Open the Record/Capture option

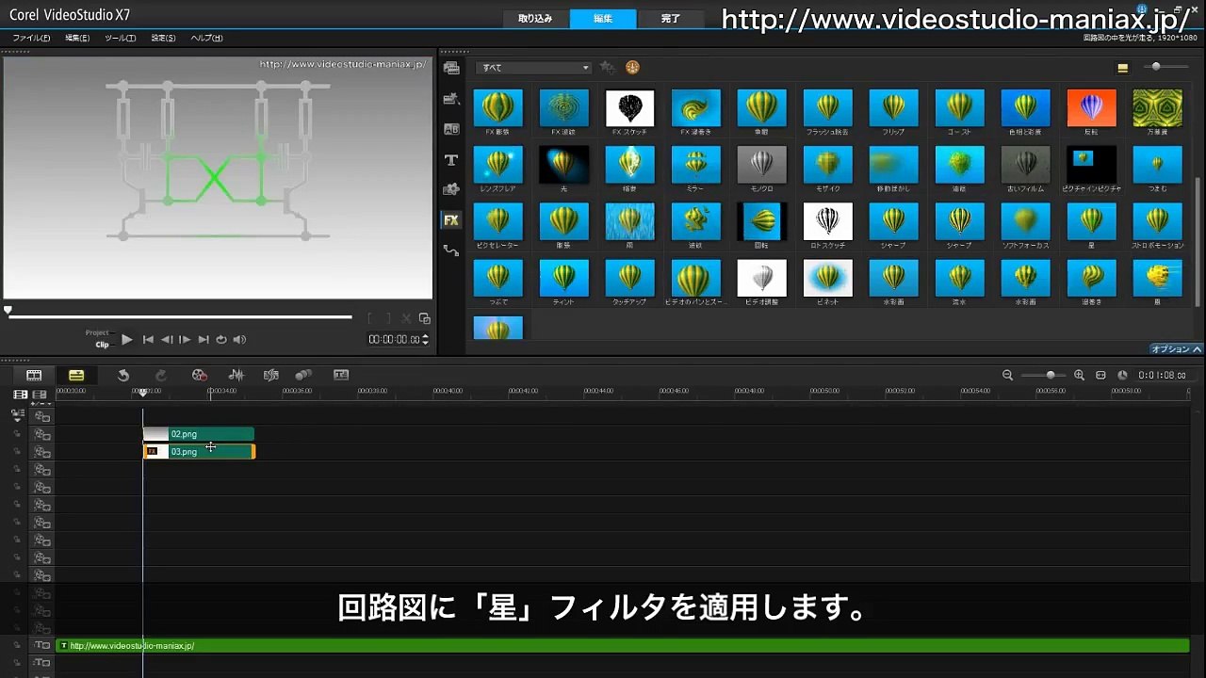[199, 375]
